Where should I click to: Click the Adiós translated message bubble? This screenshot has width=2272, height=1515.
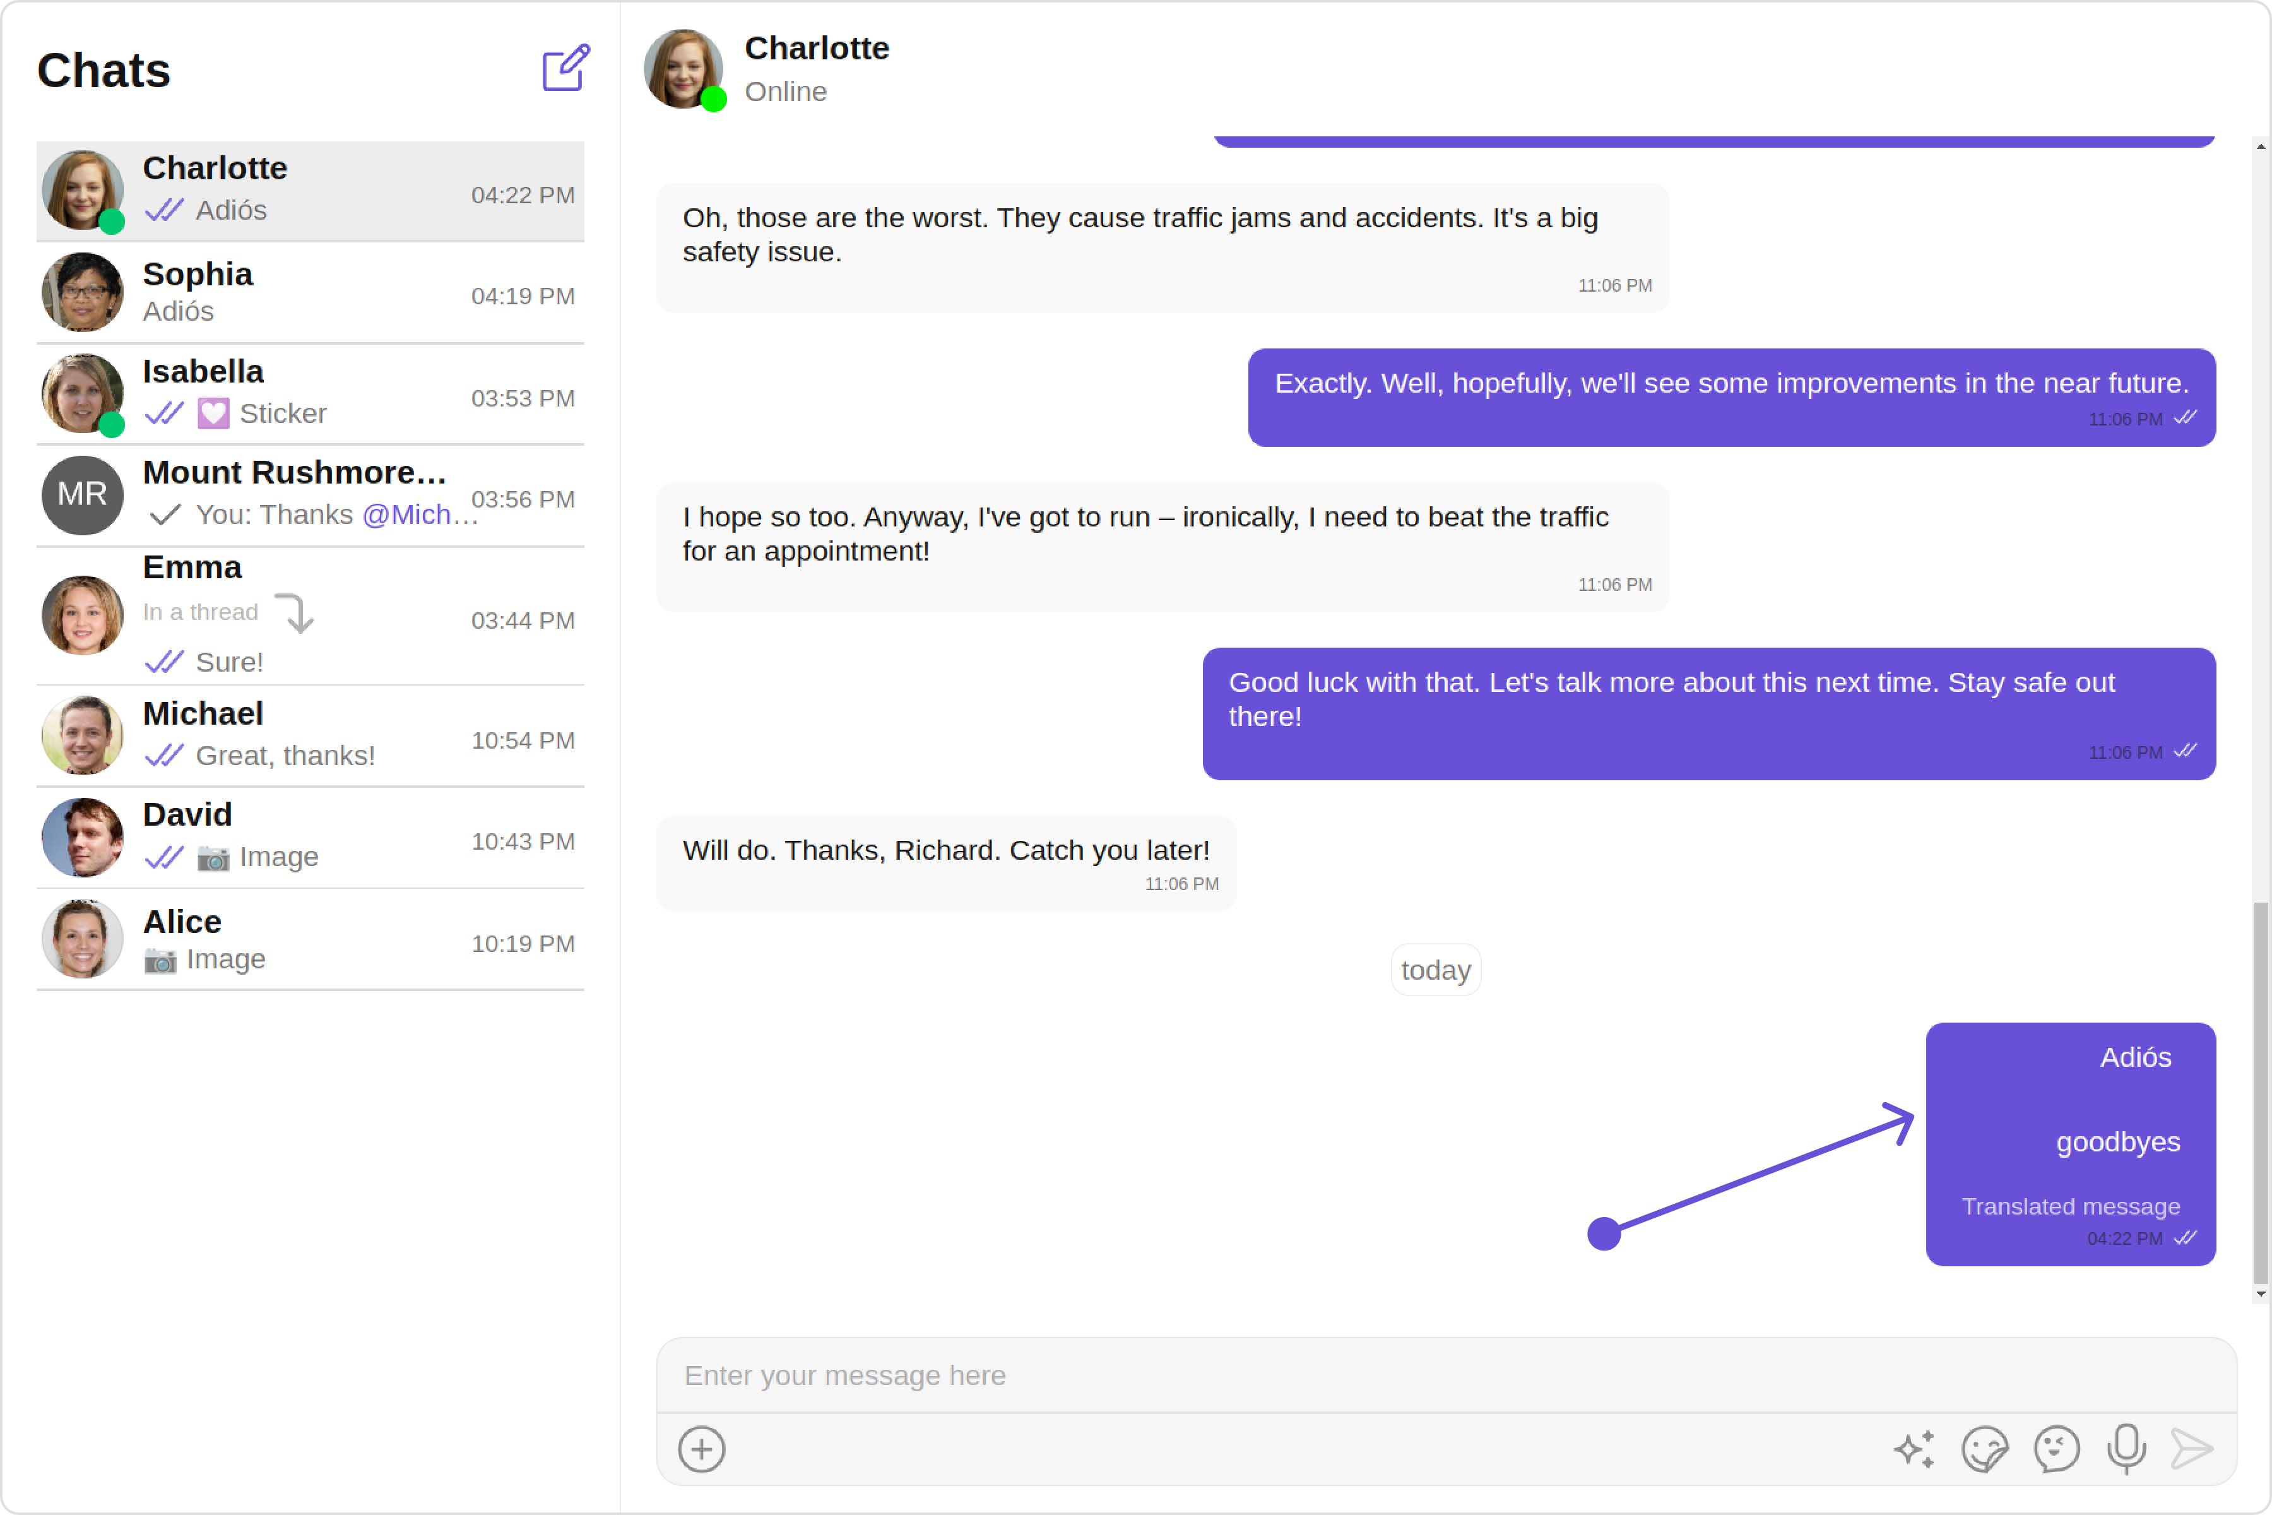pos(2070,1143)
